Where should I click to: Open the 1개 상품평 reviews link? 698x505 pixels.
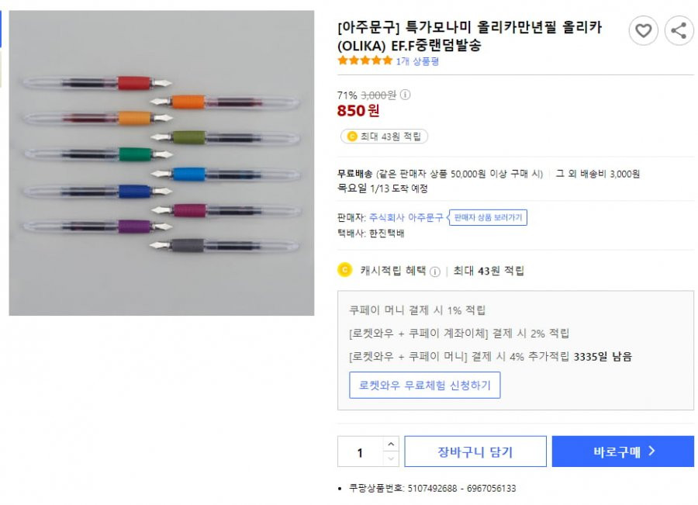click(417, 61)
